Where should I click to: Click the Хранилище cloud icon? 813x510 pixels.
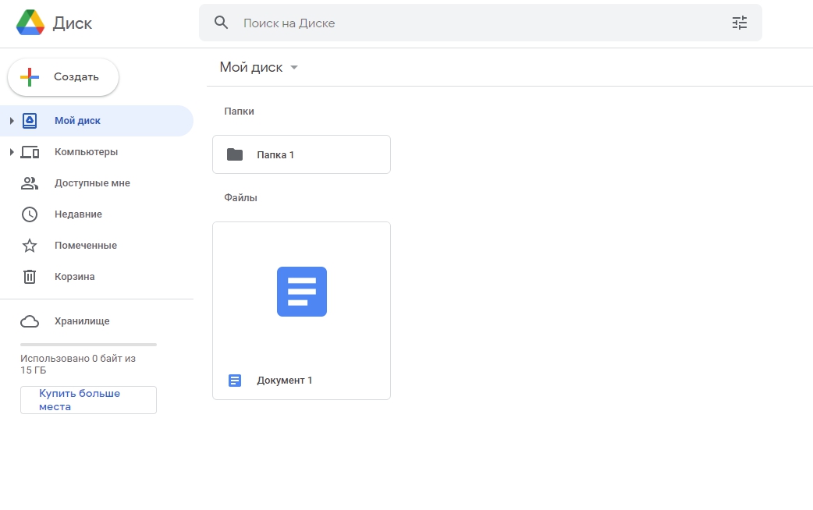click(30, 321)
